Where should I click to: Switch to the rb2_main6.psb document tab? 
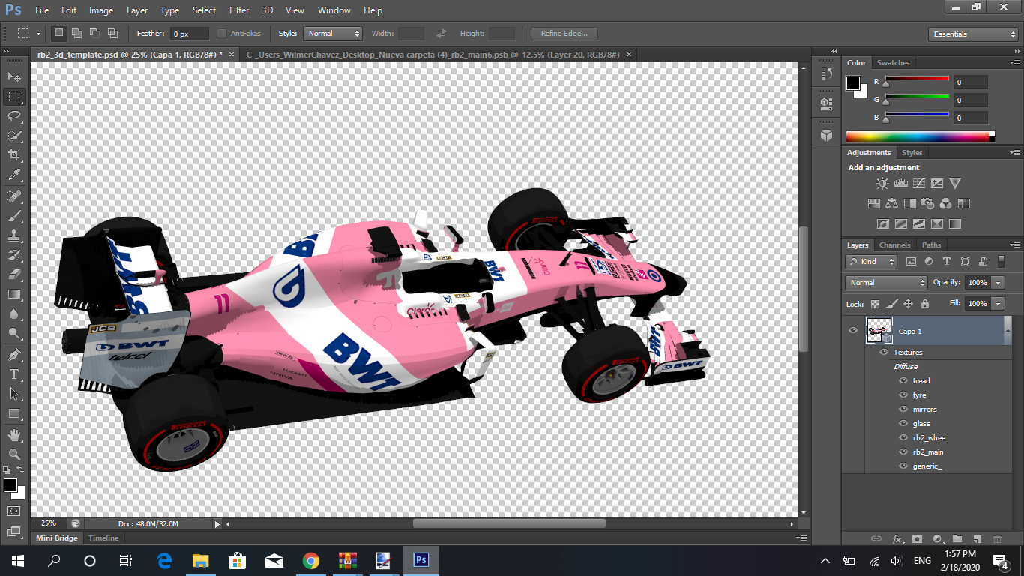pos(433,55)
